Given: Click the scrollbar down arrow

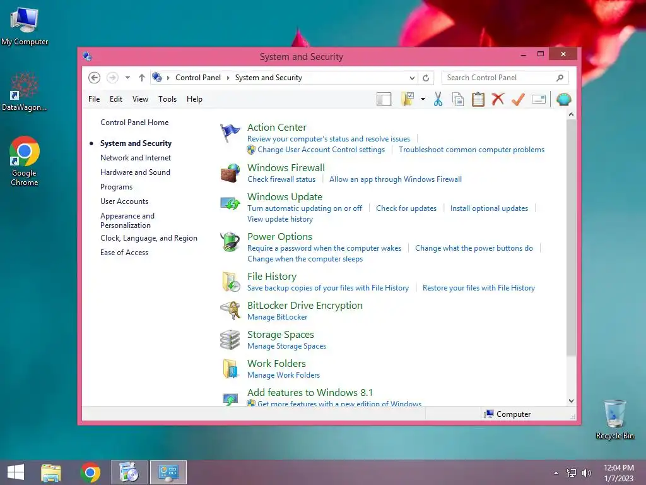Looking at the screenshot, I should (571, 401).
